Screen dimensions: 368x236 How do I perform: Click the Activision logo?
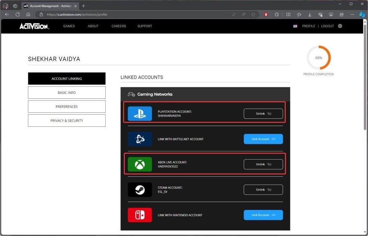pos(34,26)
